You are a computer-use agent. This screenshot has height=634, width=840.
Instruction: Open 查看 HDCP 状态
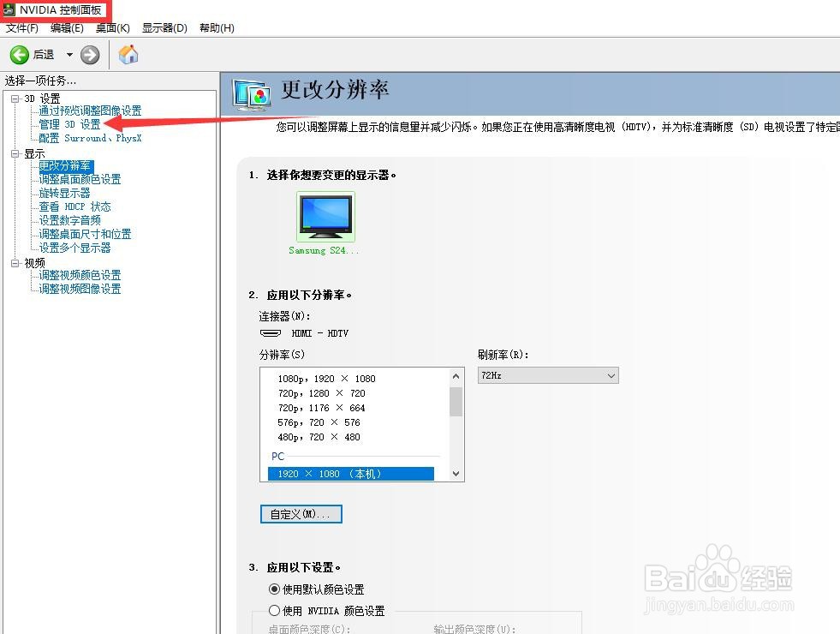pos(74,206)
